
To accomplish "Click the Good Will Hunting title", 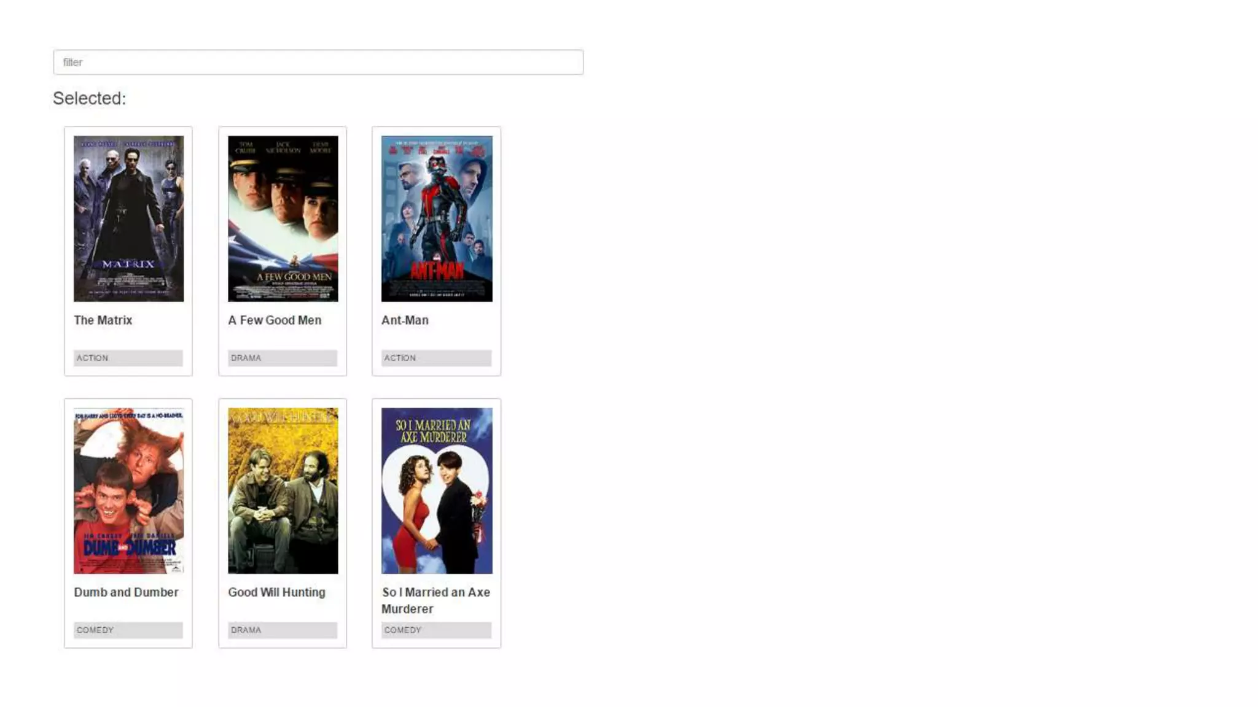I will click(276, 592).
